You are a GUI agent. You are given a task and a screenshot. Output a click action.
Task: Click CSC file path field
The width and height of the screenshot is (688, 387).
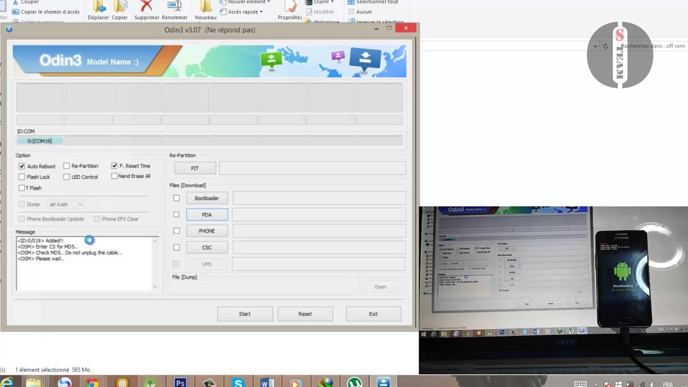(x=319, y=247)
